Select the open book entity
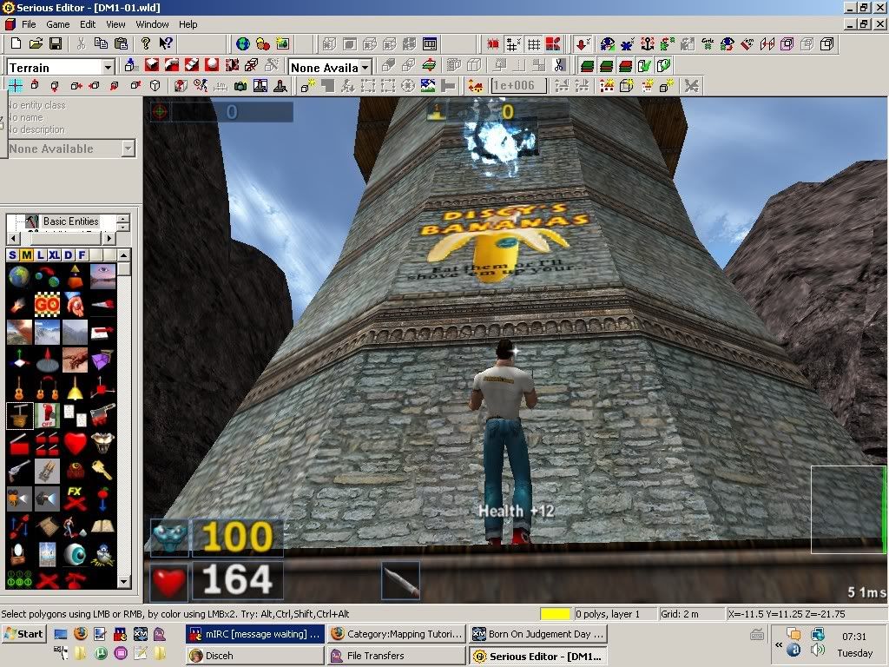 tap(102, 526)
